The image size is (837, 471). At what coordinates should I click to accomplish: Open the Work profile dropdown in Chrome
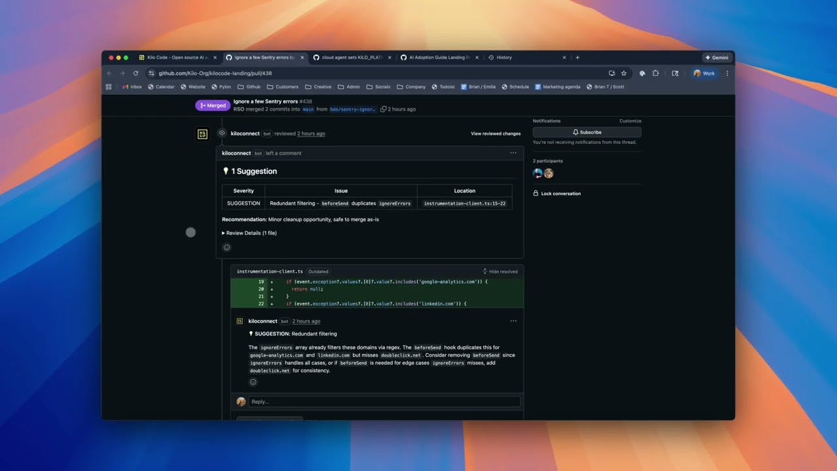705,73
